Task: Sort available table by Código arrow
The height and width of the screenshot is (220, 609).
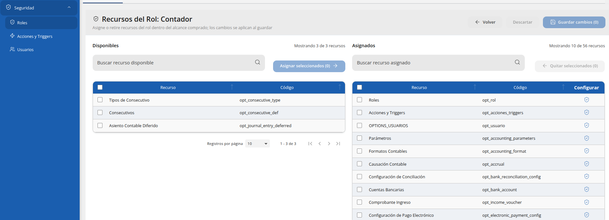Action: coord(340,87)
